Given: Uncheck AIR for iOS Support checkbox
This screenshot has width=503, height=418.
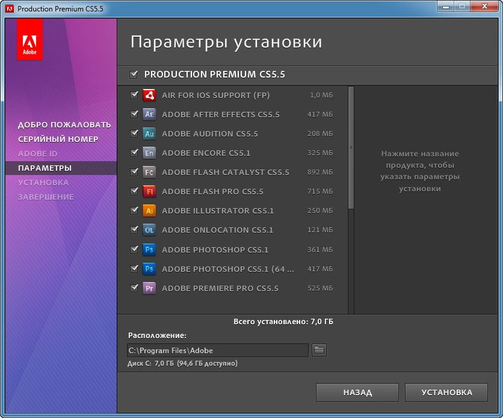Looking at the screenshot, I should click(134, 95).
